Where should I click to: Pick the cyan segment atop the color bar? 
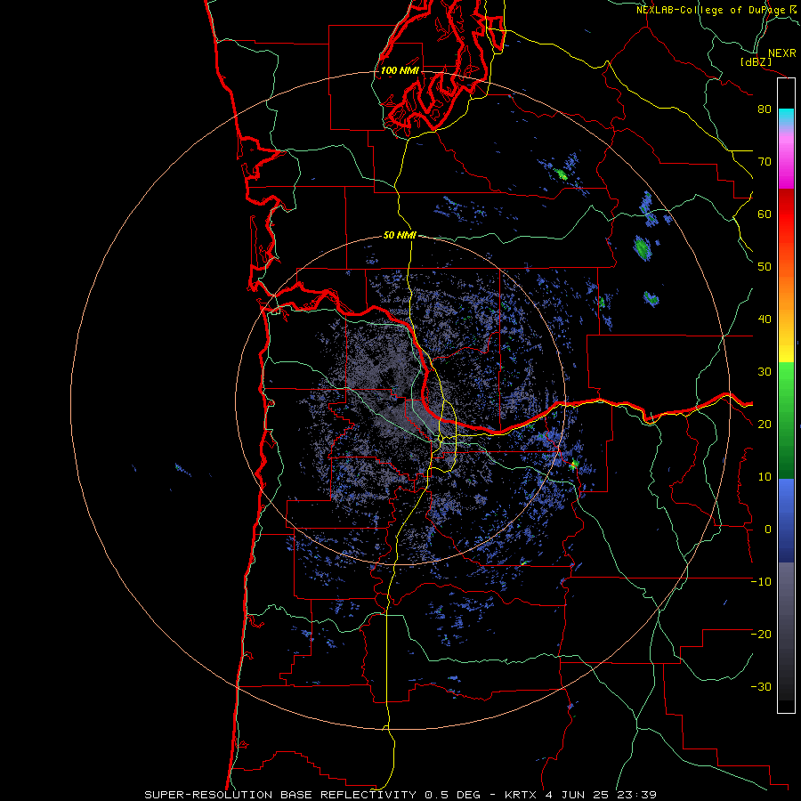coord(786,117)
